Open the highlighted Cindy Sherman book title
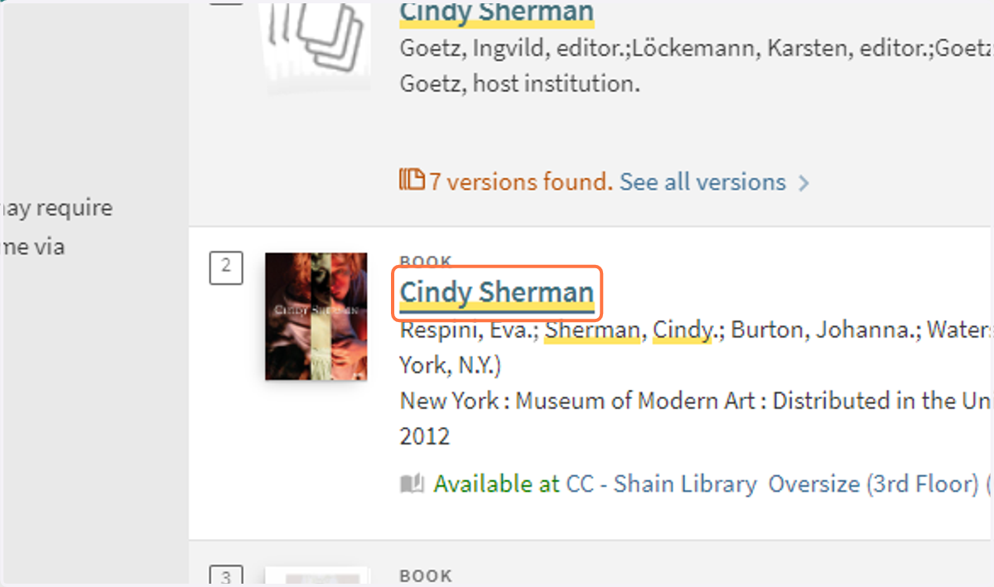The image size is (994, 587). pos(497,292)
